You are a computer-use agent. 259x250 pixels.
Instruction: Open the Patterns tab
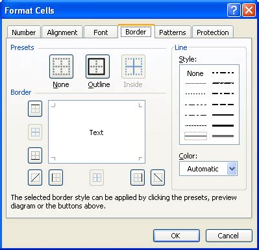pos(173,32)
